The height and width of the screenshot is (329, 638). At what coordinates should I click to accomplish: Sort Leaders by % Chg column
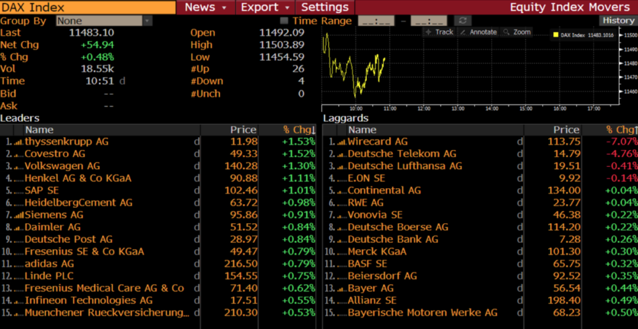tap(299, 129)
